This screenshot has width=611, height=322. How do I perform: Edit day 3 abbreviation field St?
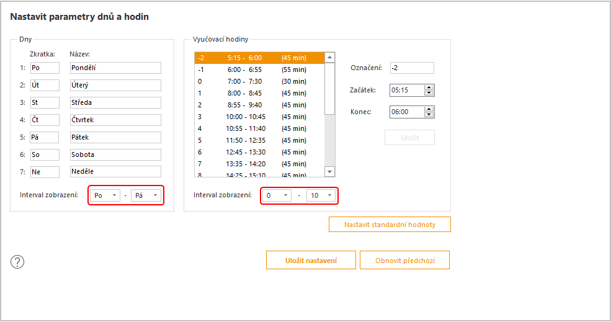[x=45, y=102]
